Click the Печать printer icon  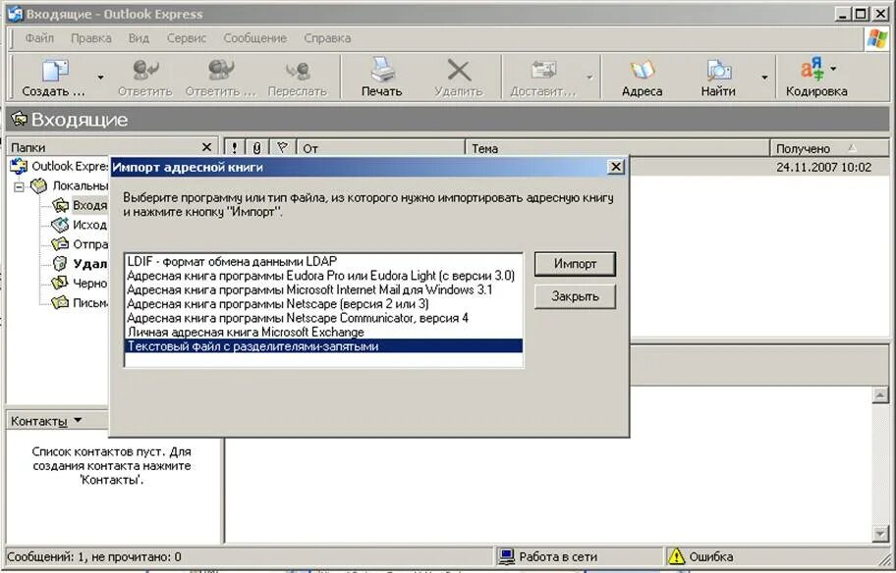point(381,70)
